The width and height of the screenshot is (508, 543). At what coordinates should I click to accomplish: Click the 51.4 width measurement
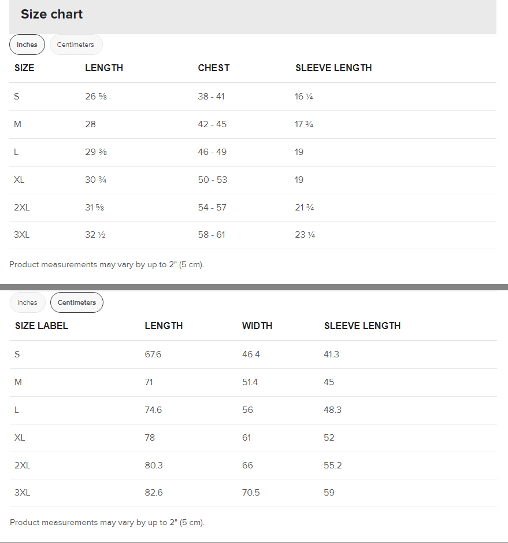[x=250, y=382]
